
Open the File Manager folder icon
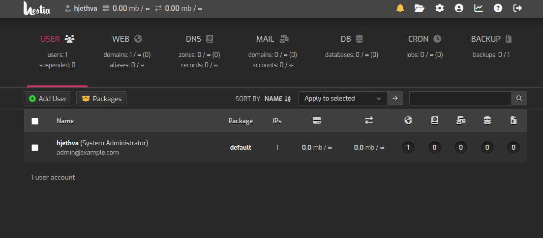(x=420, y=8)
